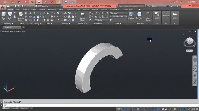The height and width of the screenshot is (111, 199).
Task: Switch to the Layout1 tab
Action: point(15,108)
